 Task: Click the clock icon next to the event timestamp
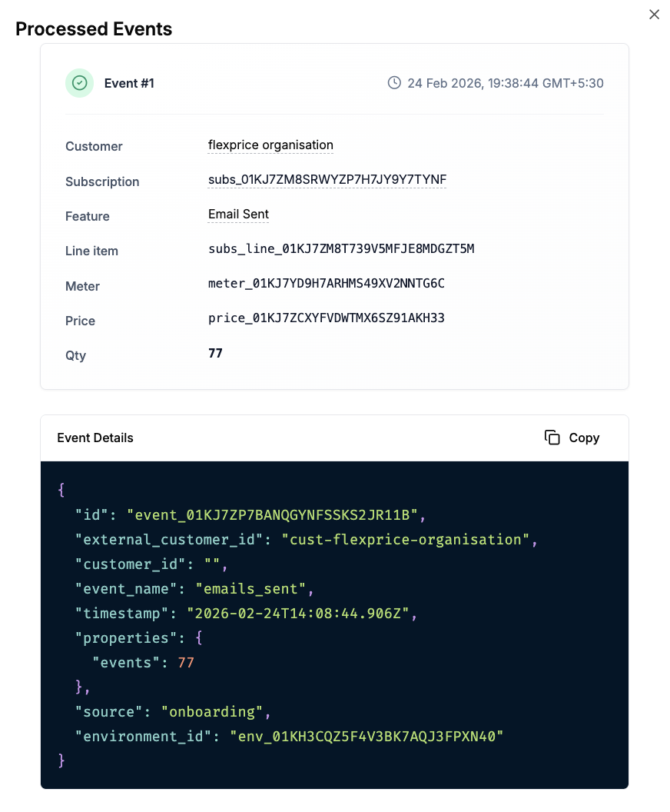click(x=394, y=82)
